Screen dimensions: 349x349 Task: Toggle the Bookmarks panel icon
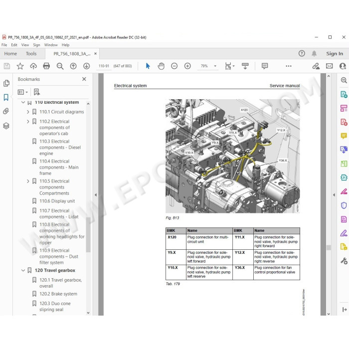pos(6,97)
